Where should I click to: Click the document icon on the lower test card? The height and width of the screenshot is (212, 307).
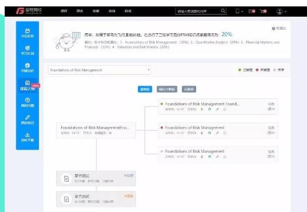click(67, 199)
